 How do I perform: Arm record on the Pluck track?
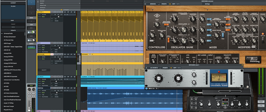tap(52, 43)
